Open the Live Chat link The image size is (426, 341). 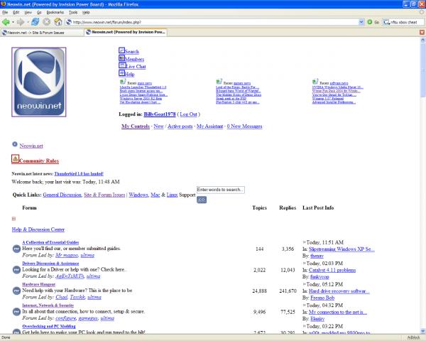136,66
